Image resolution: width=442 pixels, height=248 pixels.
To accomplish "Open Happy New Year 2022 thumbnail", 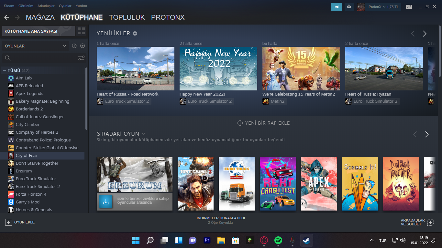I will [218, 69].
